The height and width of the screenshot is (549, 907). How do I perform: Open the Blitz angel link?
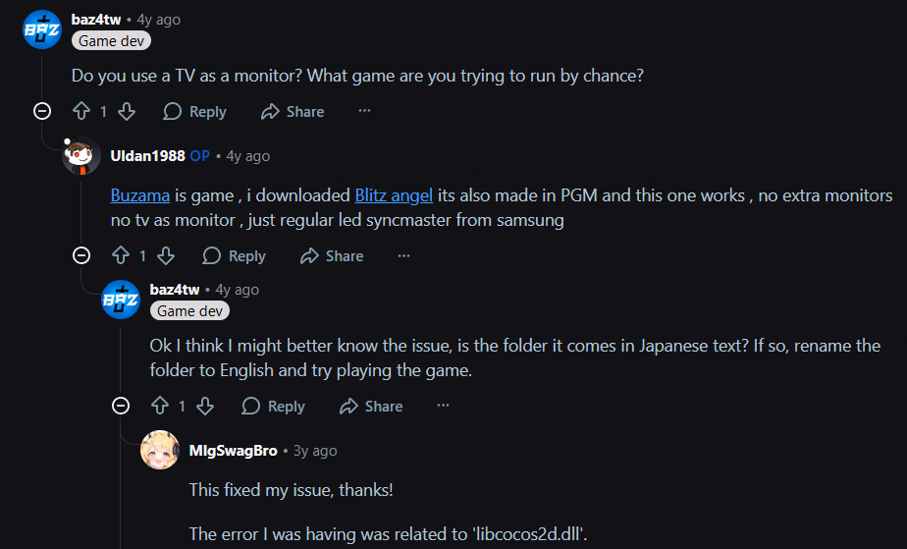pyautogui.click(x=394, y=195)
